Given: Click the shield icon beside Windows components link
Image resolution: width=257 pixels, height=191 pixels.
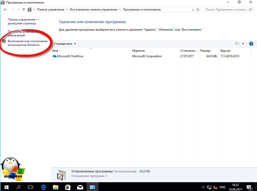Looking at the screenshot, I should pos(4,41).
